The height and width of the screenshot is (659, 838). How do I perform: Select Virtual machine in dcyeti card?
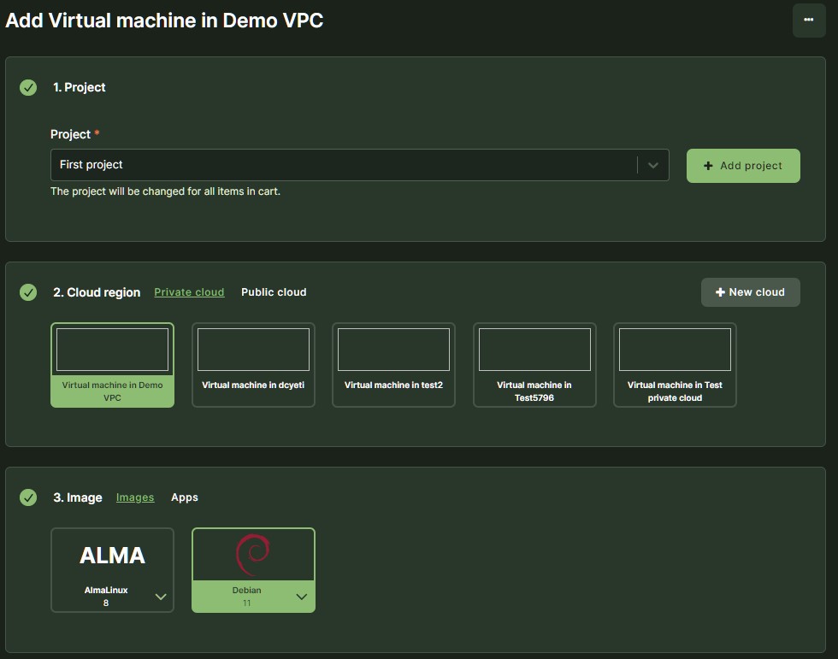click(x=253, y=365)
